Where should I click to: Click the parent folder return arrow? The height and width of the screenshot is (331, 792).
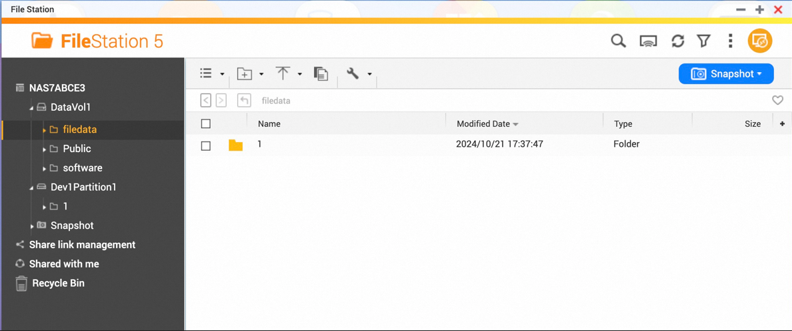(244, 101)
